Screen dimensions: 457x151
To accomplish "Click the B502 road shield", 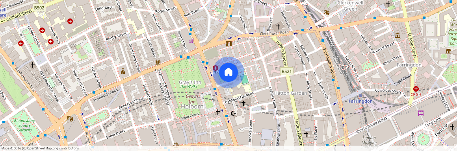I will tap(39, 8).
